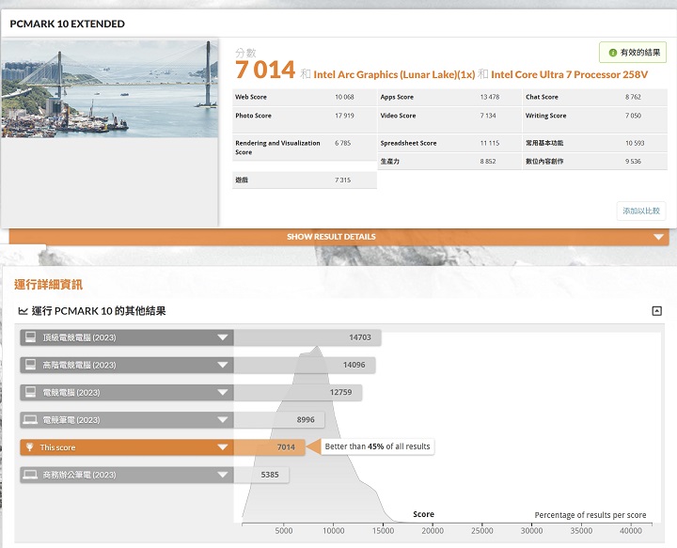Select the 14703 score bar
Screen dimensions: 677x548
pos(307,337)
